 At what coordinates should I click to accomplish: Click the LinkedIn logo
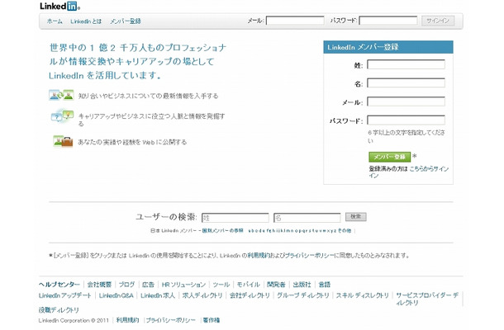coord(59,6)
